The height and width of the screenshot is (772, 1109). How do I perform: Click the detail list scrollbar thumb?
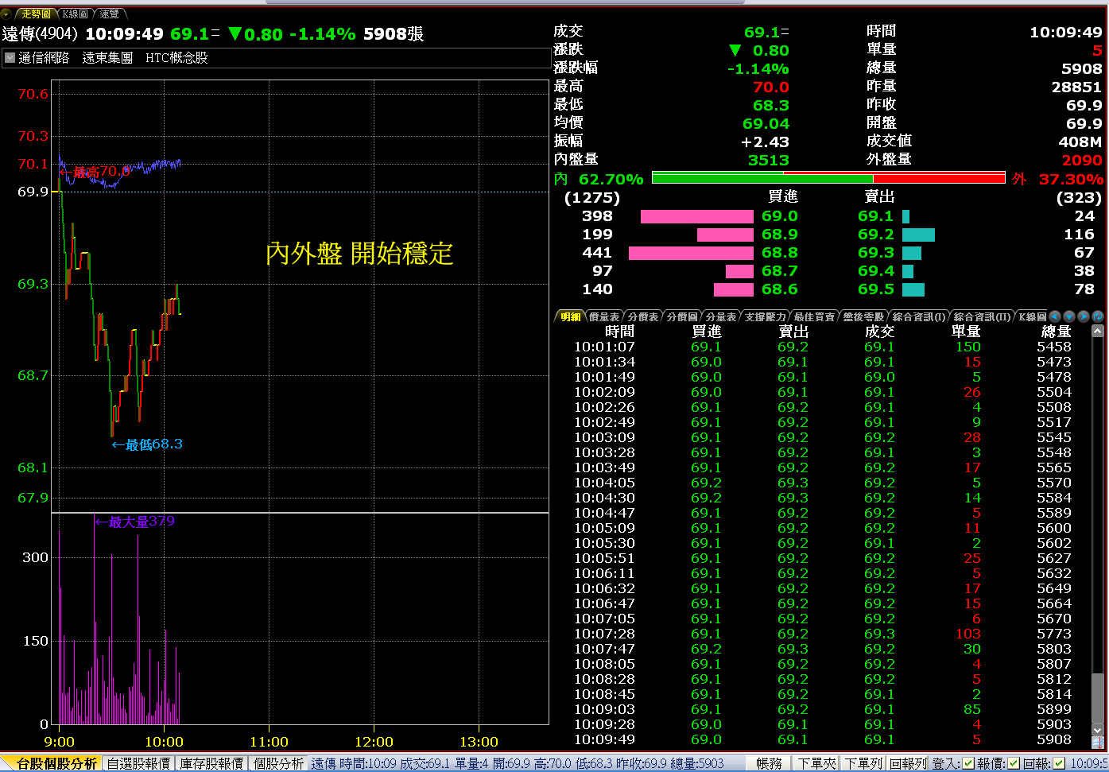coord(1098,698)
